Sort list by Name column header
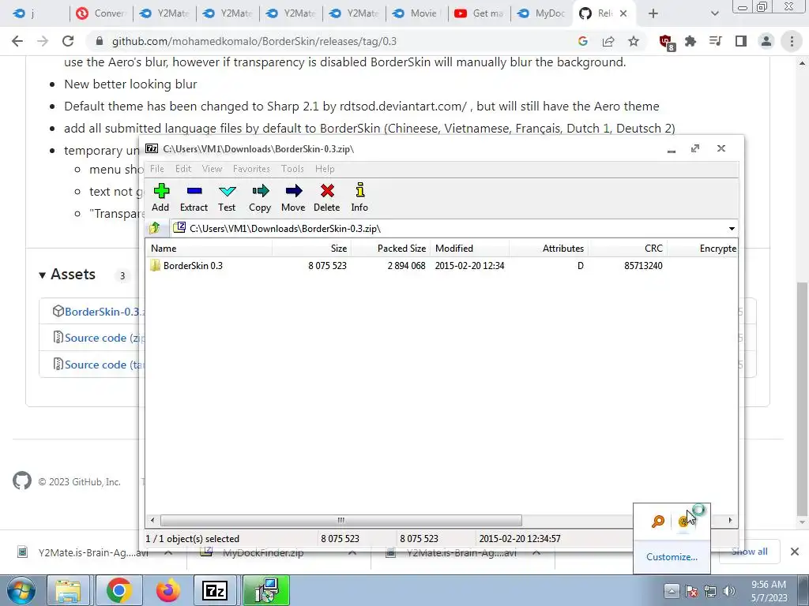The width and height of the screenshot is (809, 606). click(x=209, y=249)
